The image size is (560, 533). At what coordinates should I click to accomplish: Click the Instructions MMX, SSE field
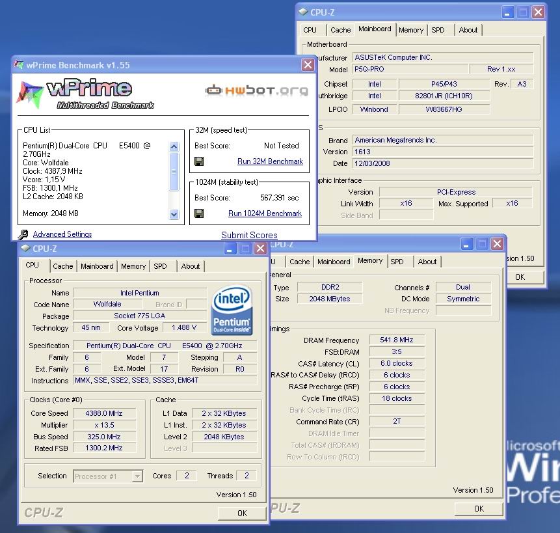pyautogui.click(x=165, y=381)
